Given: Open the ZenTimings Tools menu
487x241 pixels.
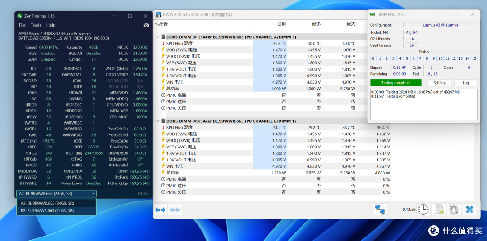Looking at the screenshot, I should click(x=36, y=25).
